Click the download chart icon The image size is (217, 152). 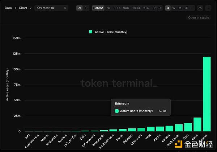coord(200,8)
